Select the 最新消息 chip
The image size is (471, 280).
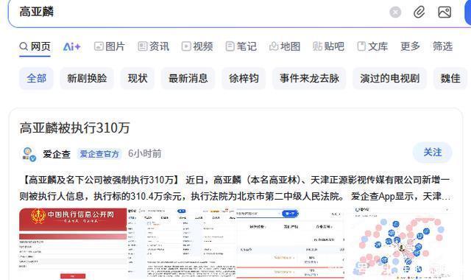[x=188, y=79]
